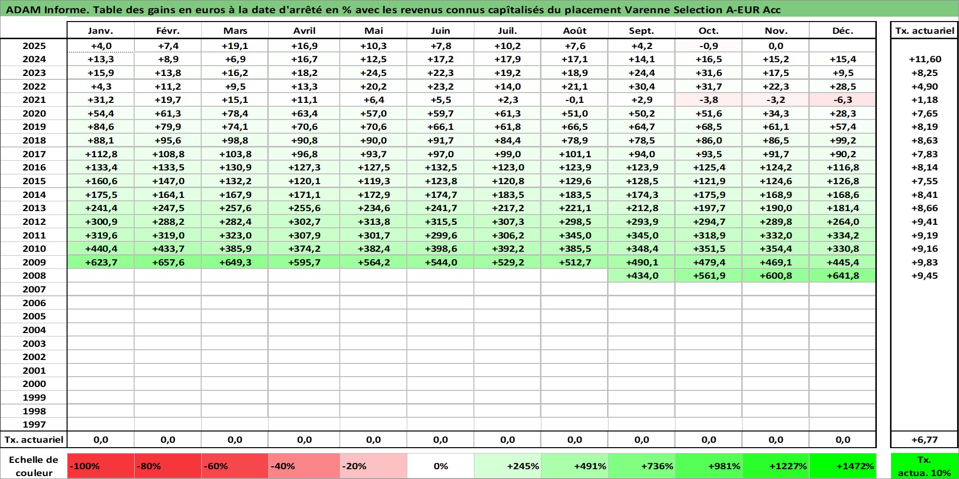Click the 'Tx. actuariel' bottom row label
This screenshot has height=479, width=959.
coord(34,439)
